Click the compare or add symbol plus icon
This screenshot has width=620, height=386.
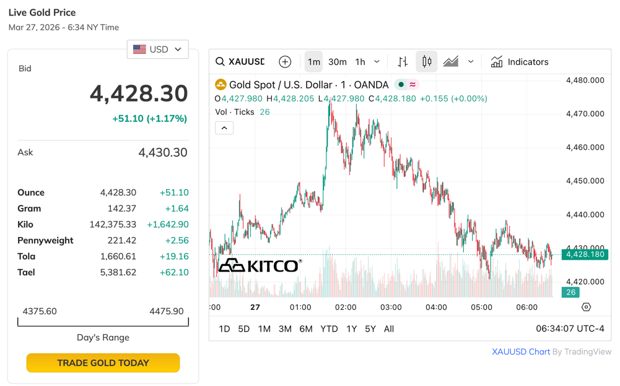pyautogui.click(x=285, y=62)
